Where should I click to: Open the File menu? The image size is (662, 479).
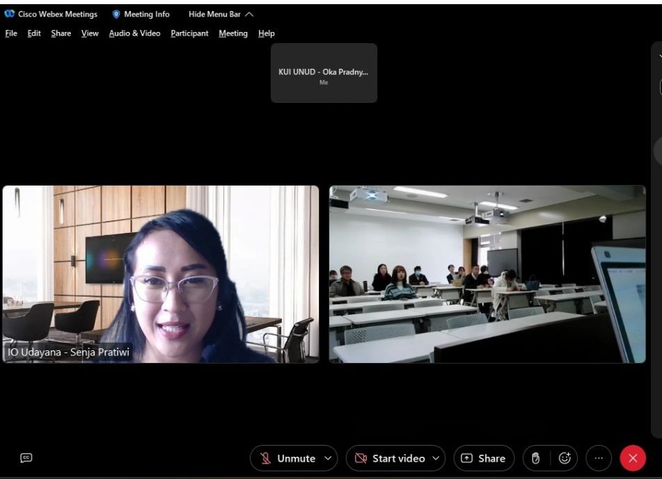pos(11,33)
